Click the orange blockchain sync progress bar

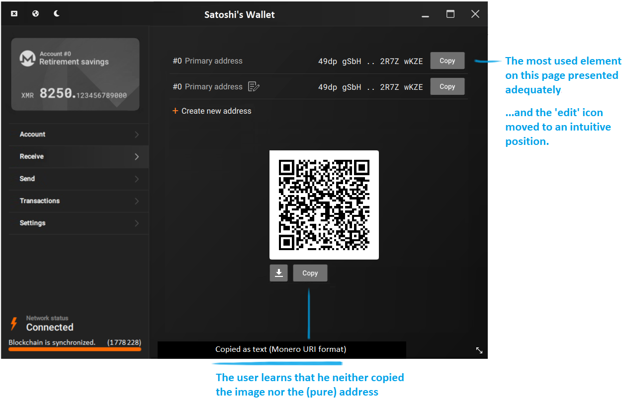click(x=75, y=349)
